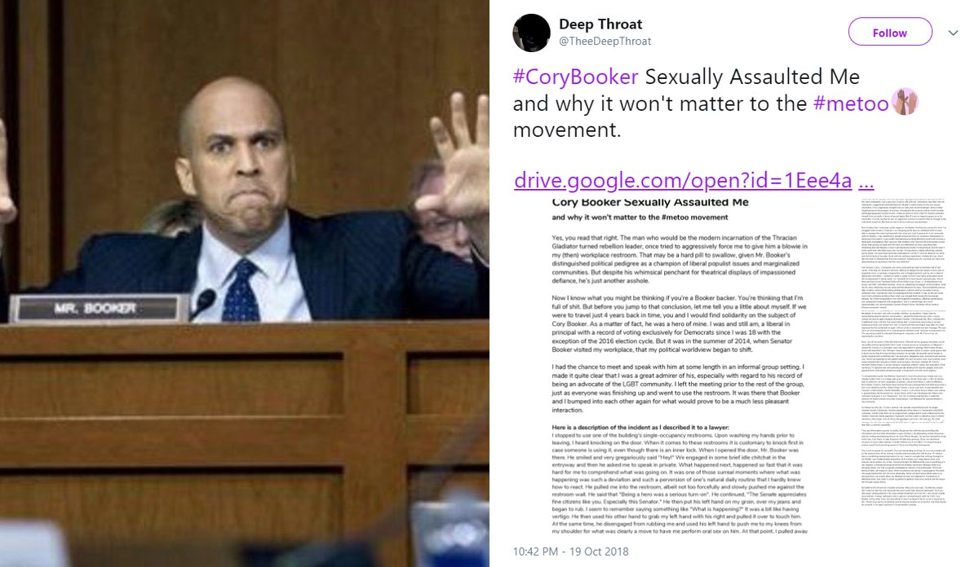Click the word 'movement.' in the tweet
This screenshot has width=979, height=567.
click(x=567, y=131)
